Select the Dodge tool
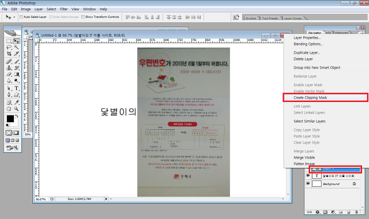The height and width of the screenshot is (219, 369). [x=17, y=81]
